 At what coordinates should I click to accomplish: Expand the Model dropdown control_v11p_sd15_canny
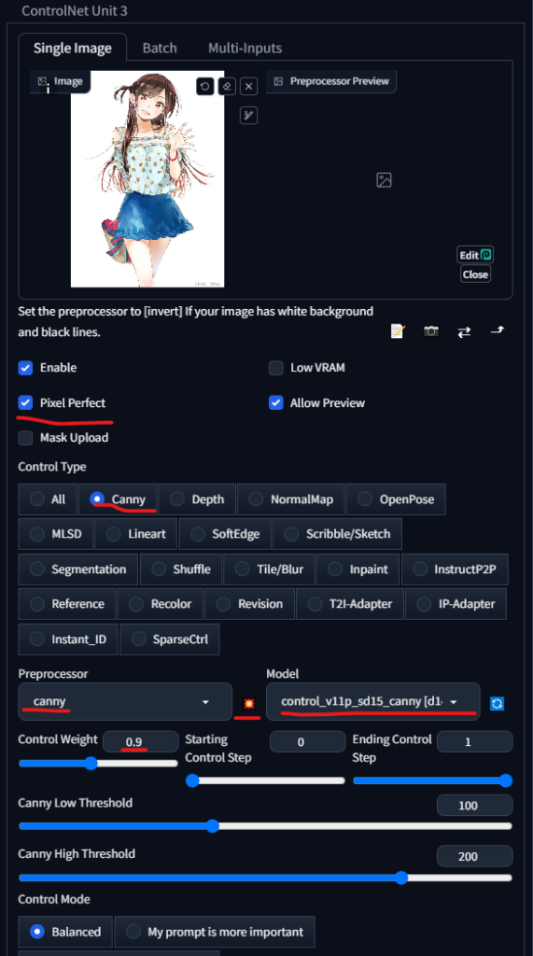click(x=373, y=702)
